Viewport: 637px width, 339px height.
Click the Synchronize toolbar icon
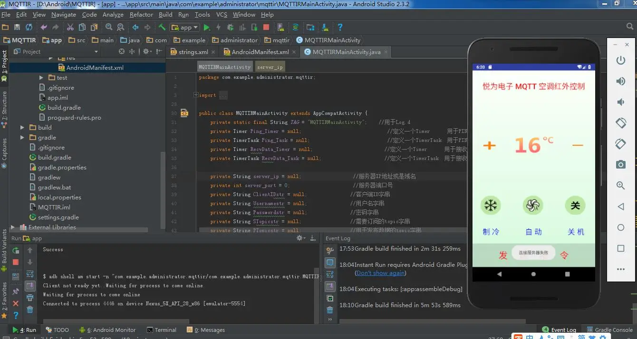pyautogui.click(x=29, y=28)
